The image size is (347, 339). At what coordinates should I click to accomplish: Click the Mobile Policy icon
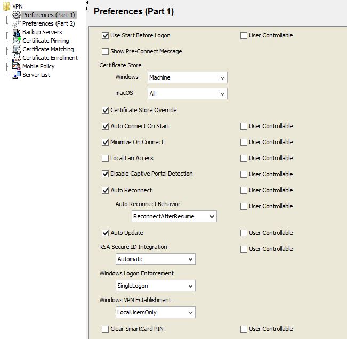pyautogui.click(x=17, y=66)
